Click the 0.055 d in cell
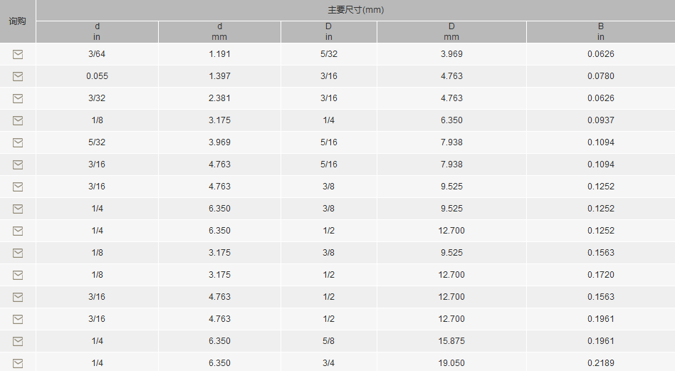This screenshot has height=371, width=675. [x=97, y=76]
